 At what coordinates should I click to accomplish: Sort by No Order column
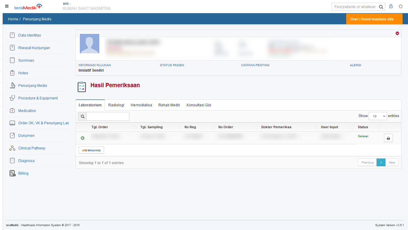coord(237,127)
